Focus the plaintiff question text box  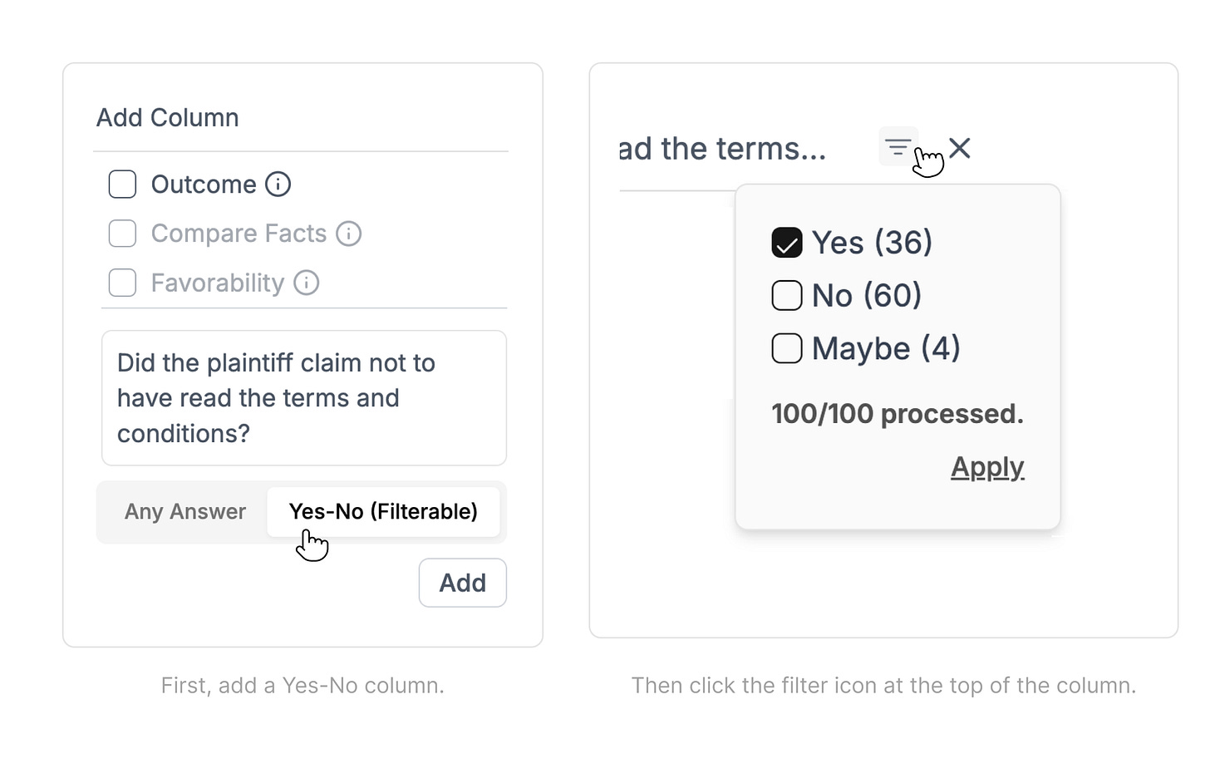pyautogui.click(x=304, y=398)
